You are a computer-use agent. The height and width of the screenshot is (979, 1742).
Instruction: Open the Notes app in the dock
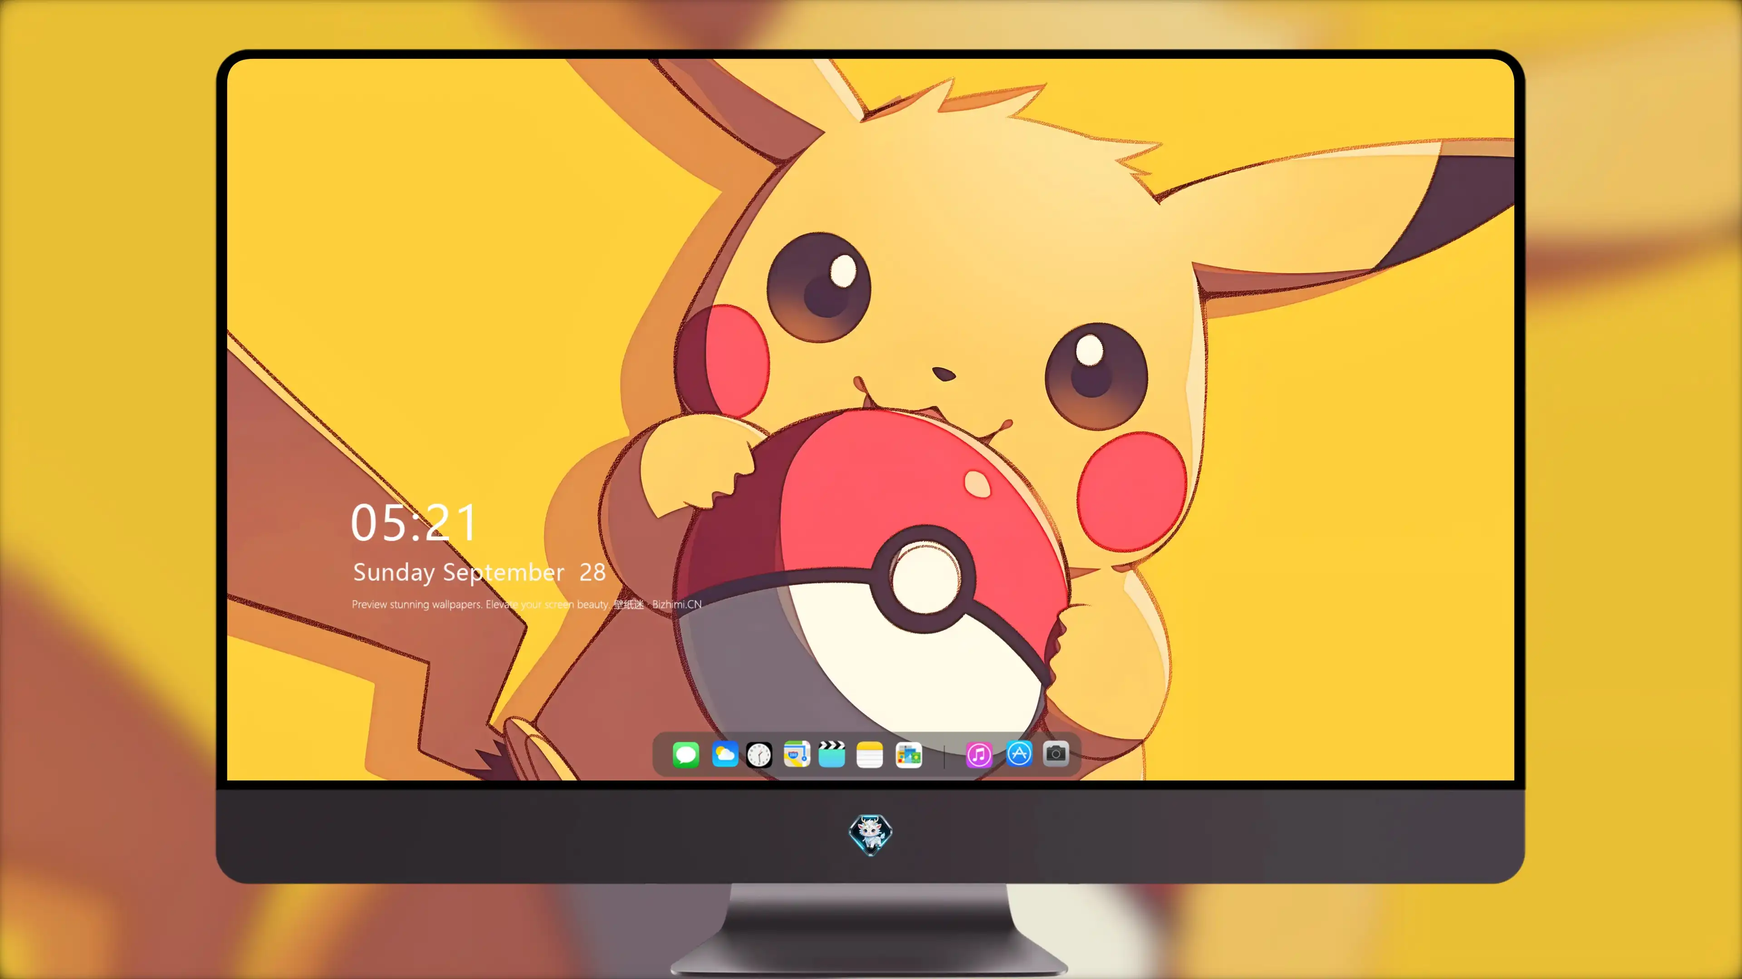(x=870, y=754)
